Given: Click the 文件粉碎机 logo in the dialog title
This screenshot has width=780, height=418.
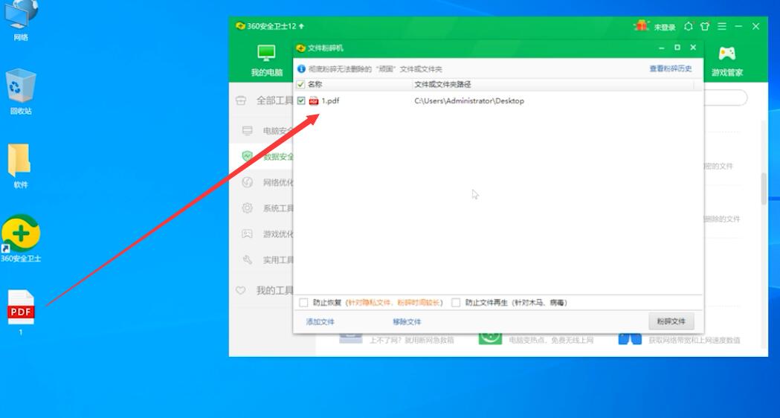Looking at the screenshot, I should [300, 48].
